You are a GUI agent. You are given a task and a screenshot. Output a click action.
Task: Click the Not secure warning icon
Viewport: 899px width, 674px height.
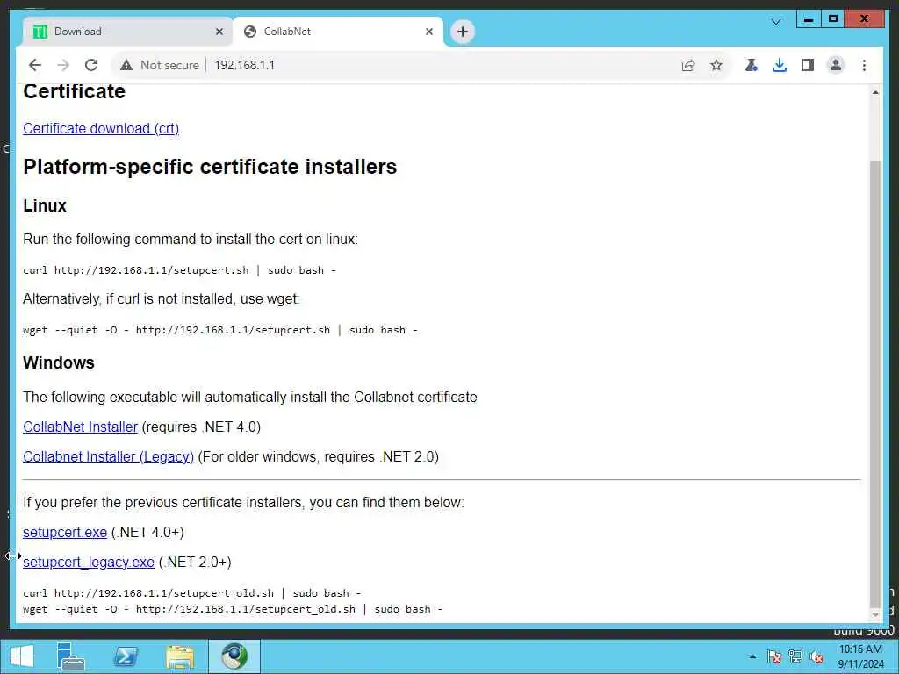pyautogui.click(x=126, y=65)
